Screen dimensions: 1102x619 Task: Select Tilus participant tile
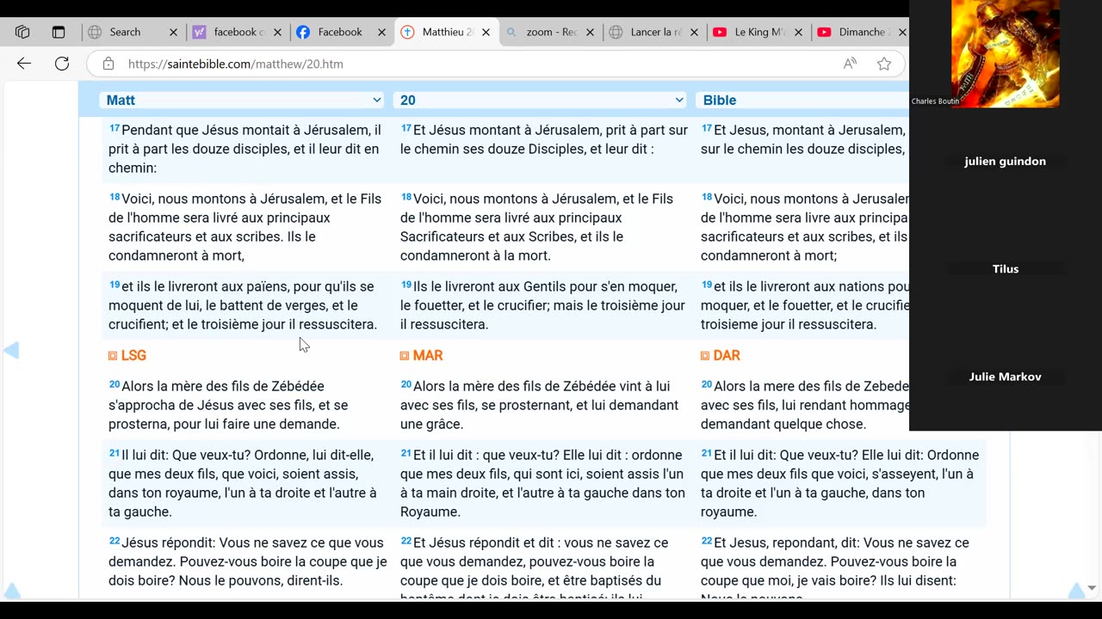click(1005, 268)
